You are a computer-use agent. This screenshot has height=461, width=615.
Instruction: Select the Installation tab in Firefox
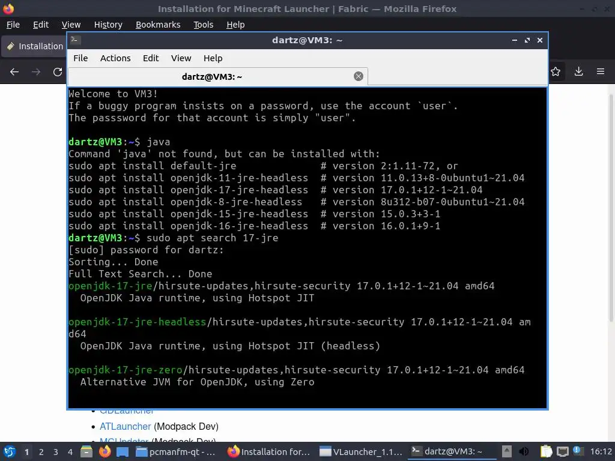[34, 46]
